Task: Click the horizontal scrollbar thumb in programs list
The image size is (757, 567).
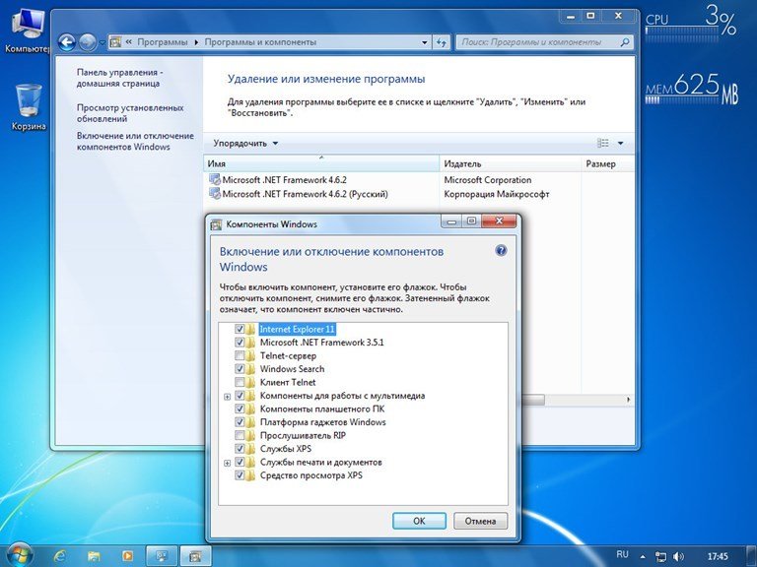Action: coord(532,400)
